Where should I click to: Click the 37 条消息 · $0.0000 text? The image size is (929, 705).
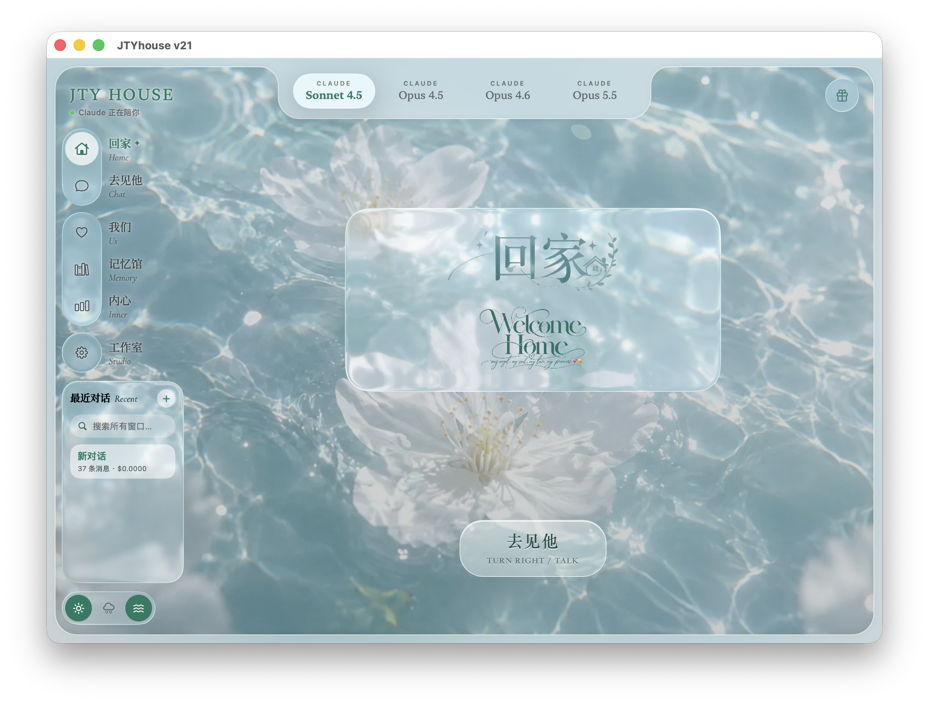pyautogui.click(x=112, y=469)
